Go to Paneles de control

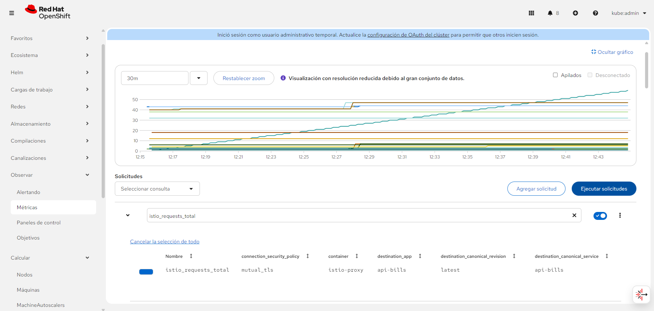click(38, 223)
